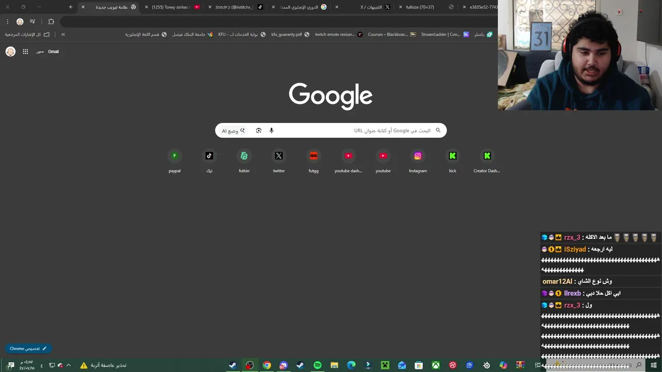662x372 pixels.
Task: Open the Chrome profile avatar in toolbar
Action: click(x=20, y=22)
